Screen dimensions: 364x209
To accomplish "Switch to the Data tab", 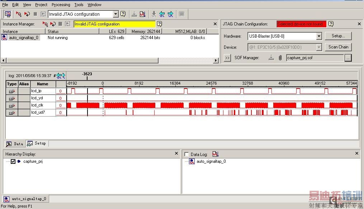I will tap(15, 144).
